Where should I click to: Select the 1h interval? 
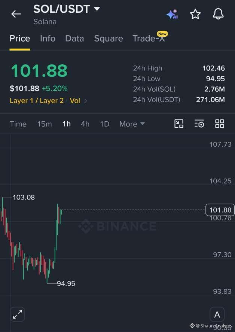pos(67,124)
